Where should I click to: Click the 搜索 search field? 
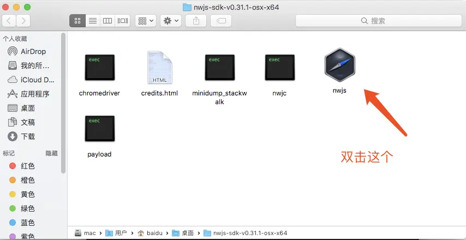378,21
